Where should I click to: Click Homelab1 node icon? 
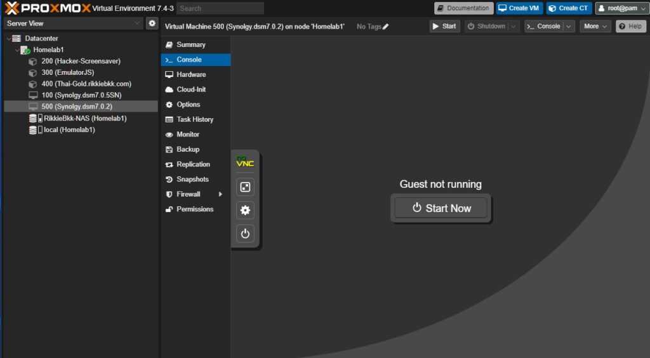[25, 50]
